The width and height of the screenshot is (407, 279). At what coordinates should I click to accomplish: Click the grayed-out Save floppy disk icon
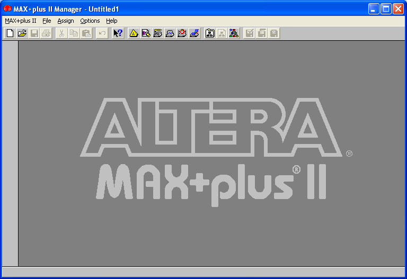click(x=34, y=33)
